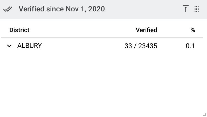Screen dimensions: 207x117
Task: Sort by the District column header
Action: [x=19, y=30]
